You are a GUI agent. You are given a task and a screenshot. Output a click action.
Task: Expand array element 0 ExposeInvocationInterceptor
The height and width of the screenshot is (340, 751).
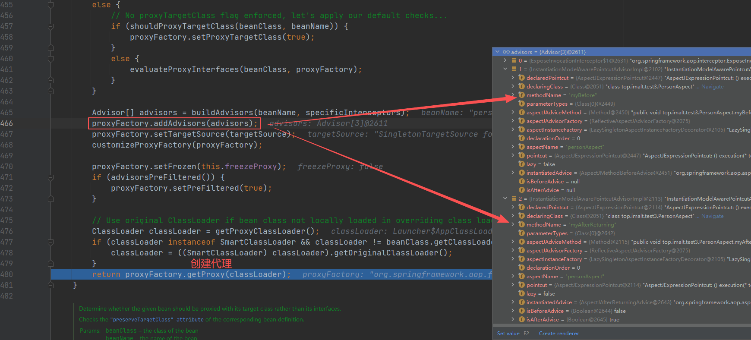[x=505, y=60]
